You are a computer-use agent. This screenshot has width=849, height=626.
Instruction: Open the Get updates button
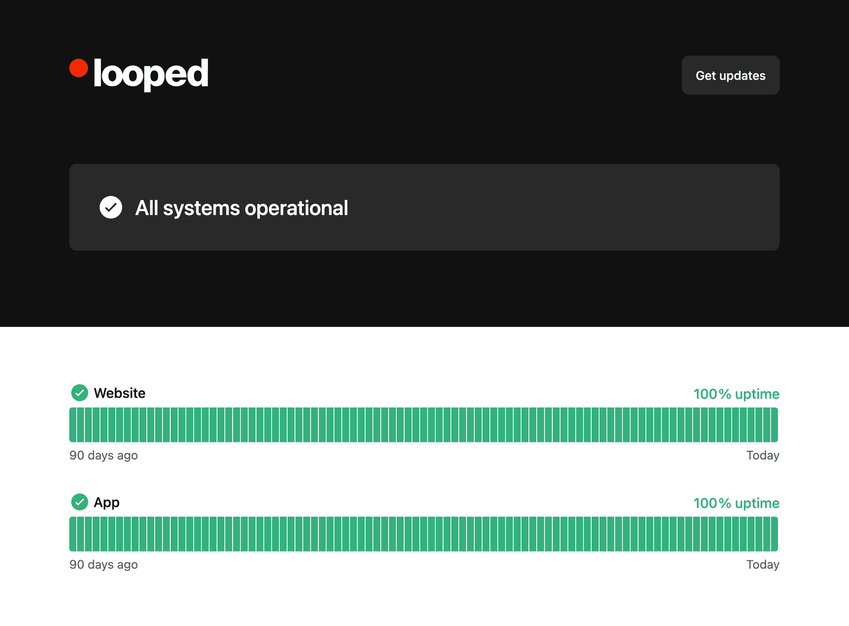[730, 75]
